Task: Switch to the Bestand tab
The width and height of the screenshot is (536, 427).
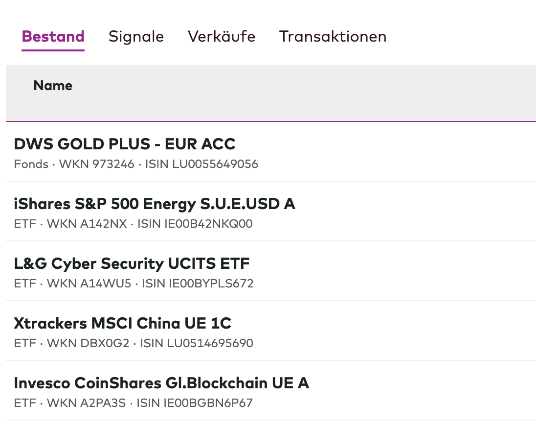Action: pos(53,37)
